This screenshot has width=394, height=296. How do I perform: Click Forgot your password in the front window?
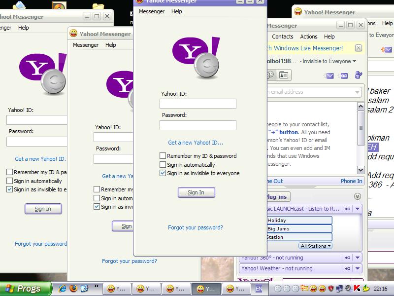point(195,227)
